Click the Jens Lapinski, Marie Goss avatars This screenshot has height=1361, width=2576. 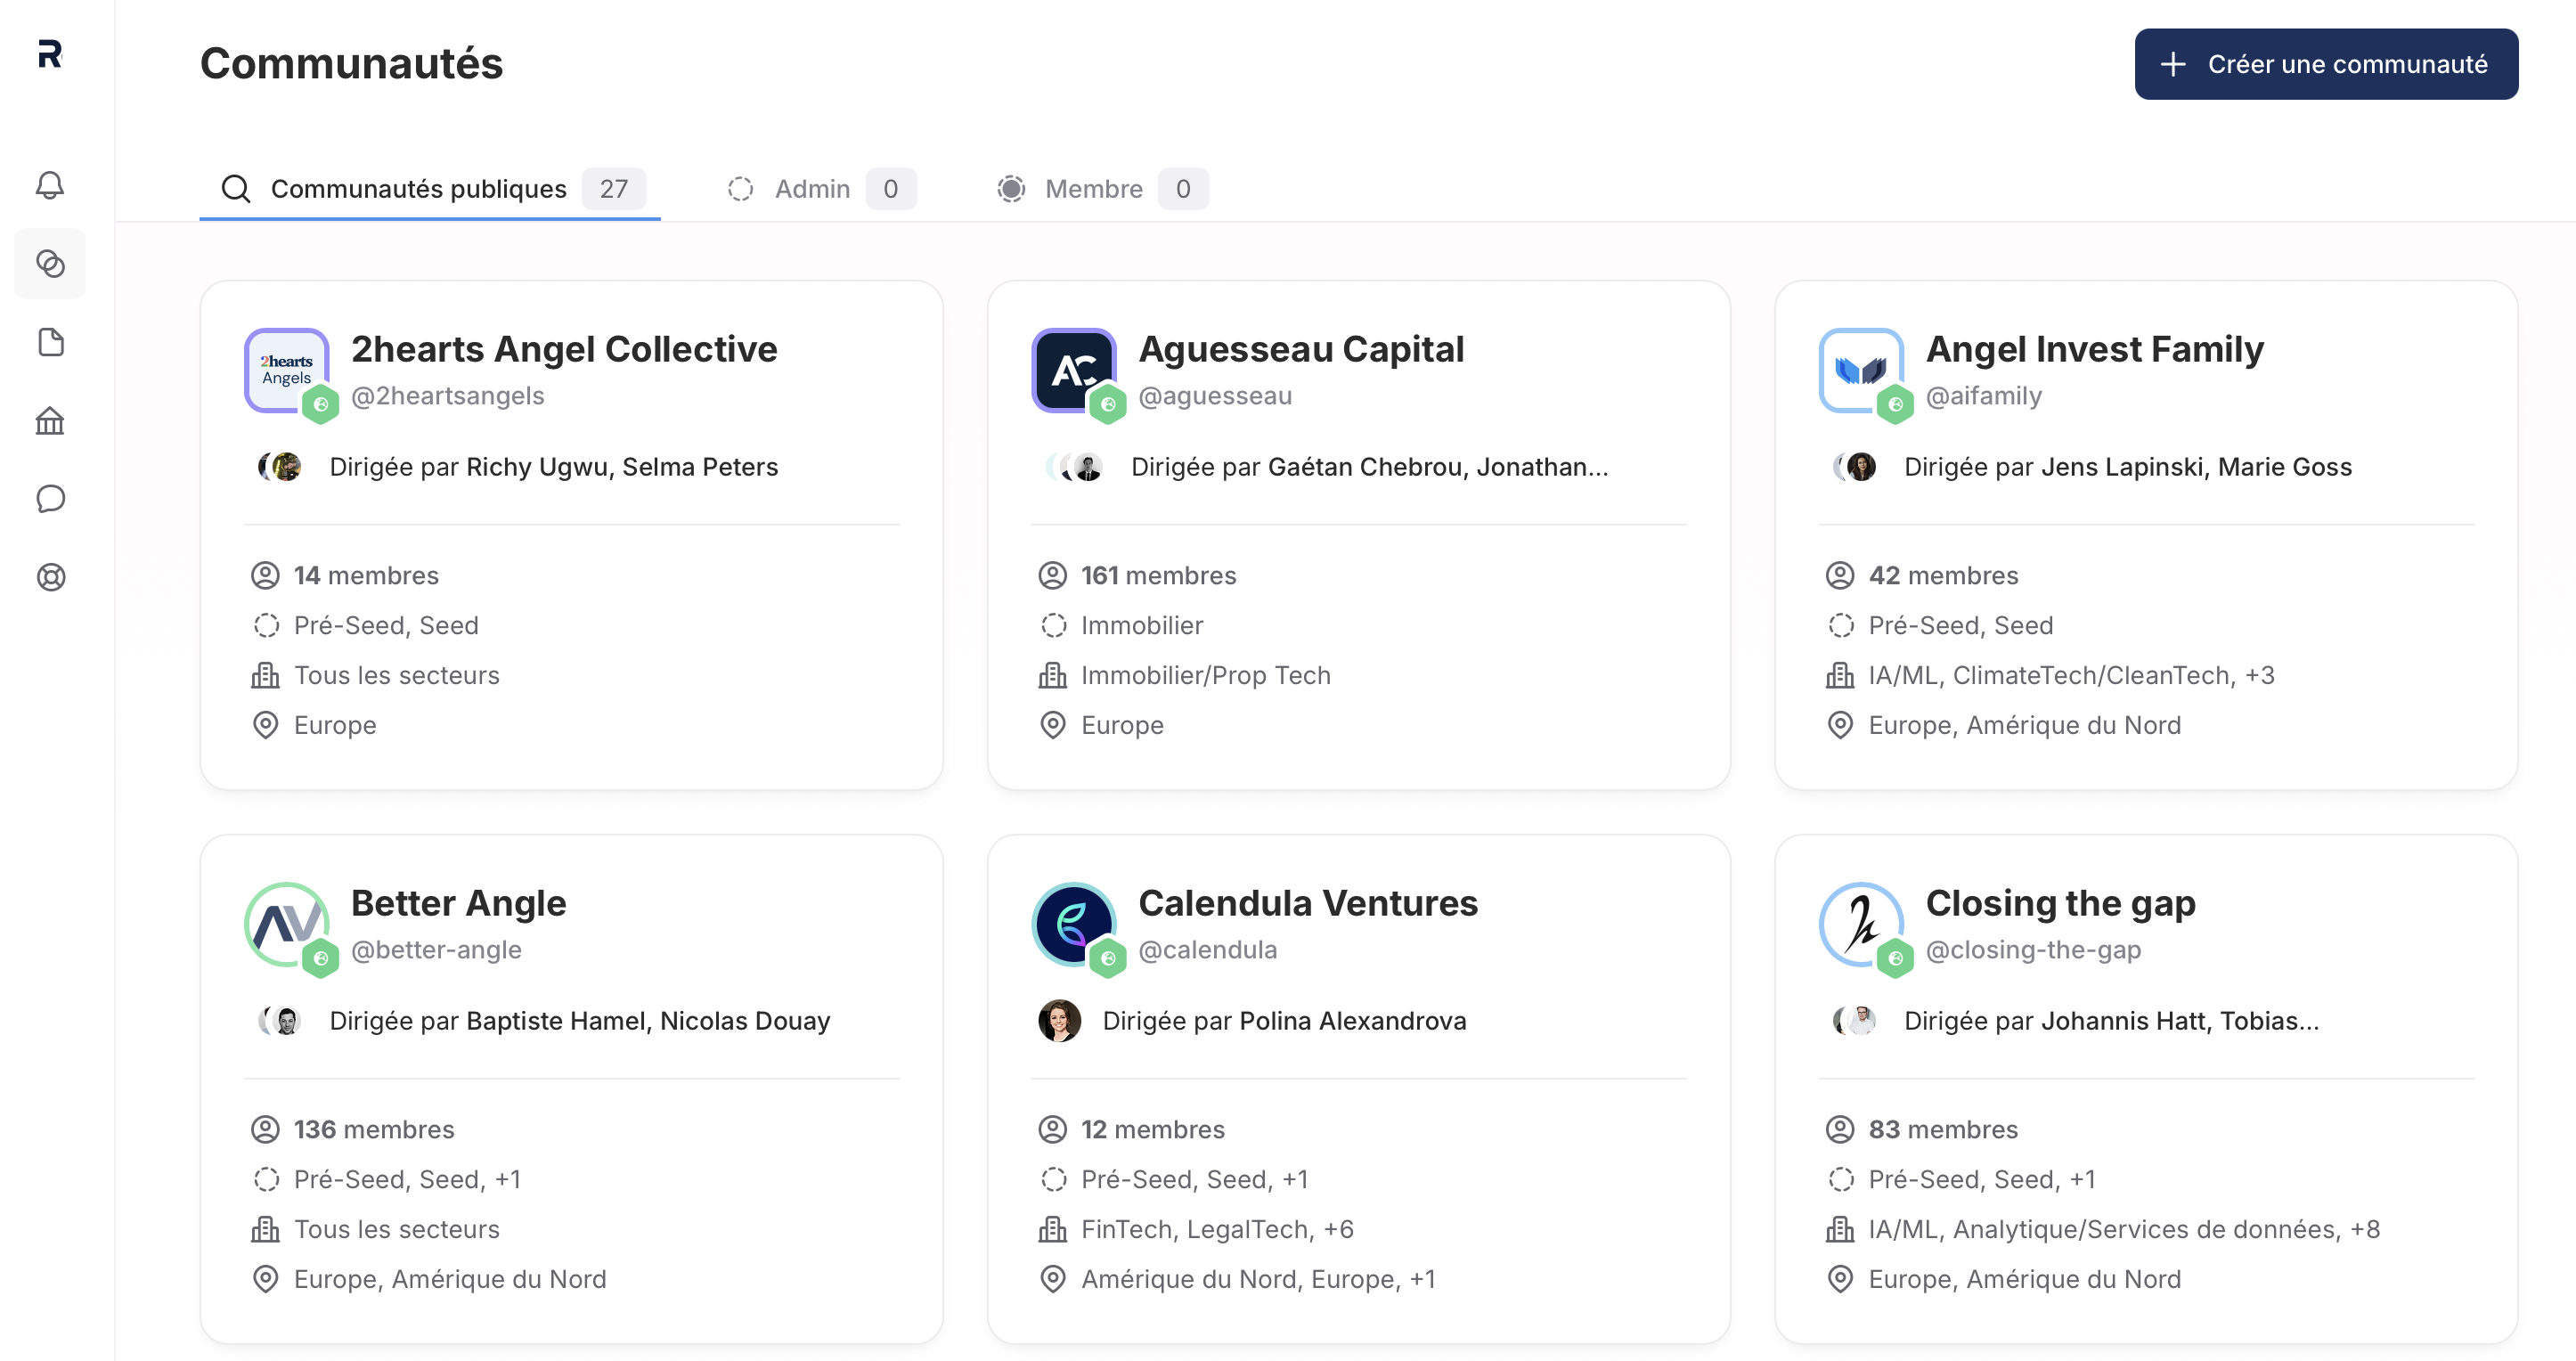tap(1855, 467)
